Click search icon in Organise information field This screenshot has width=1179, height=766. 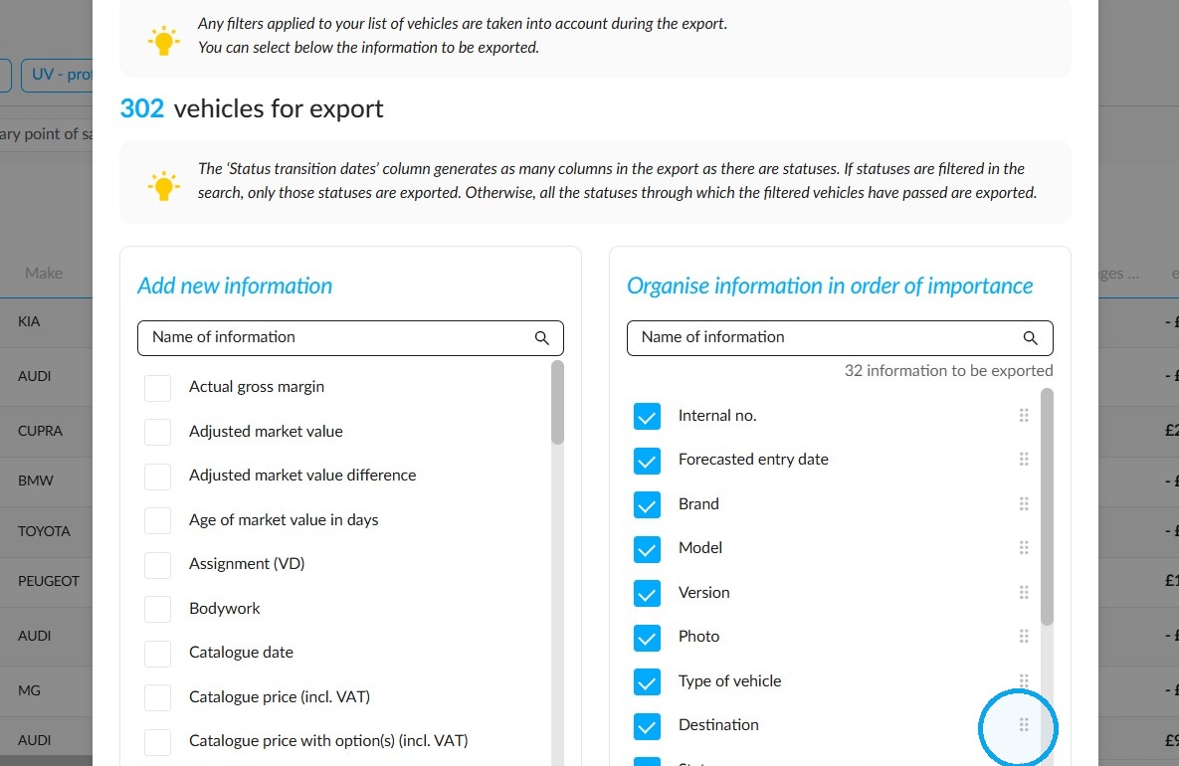(1030, 338)
